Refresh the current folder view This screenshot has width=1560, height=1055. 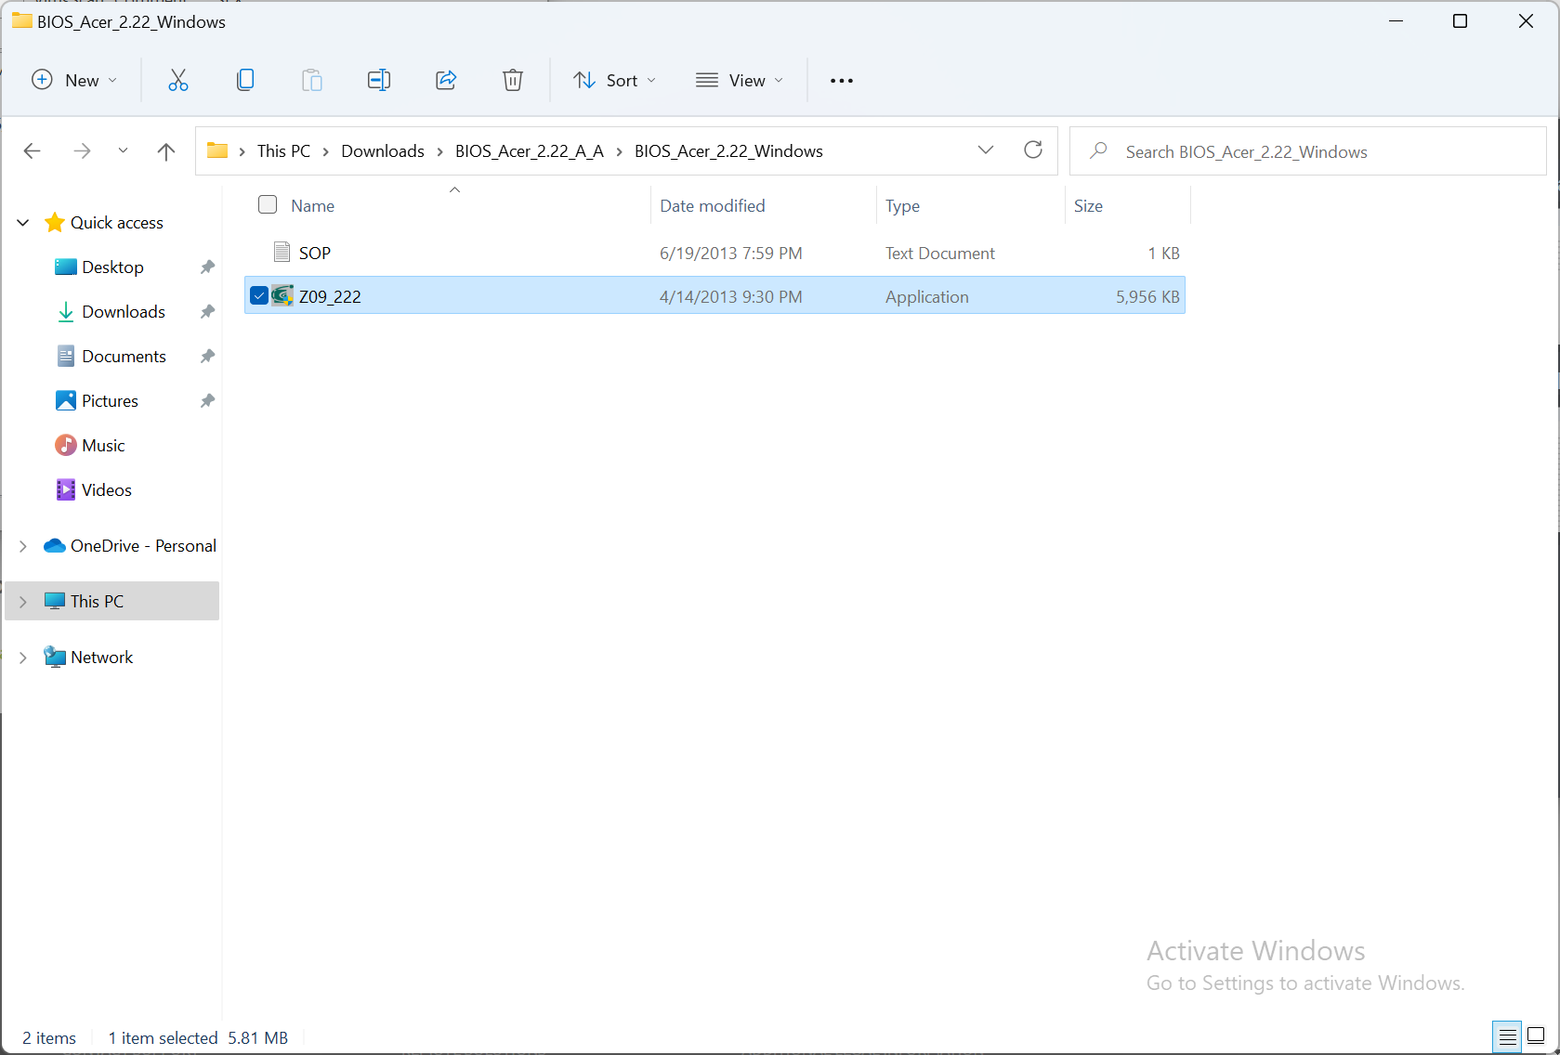(x=1032, y=150)
